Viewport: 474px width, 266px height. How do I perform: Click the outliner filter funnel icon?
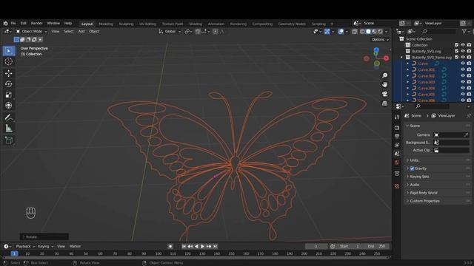[x=464, y=31]
